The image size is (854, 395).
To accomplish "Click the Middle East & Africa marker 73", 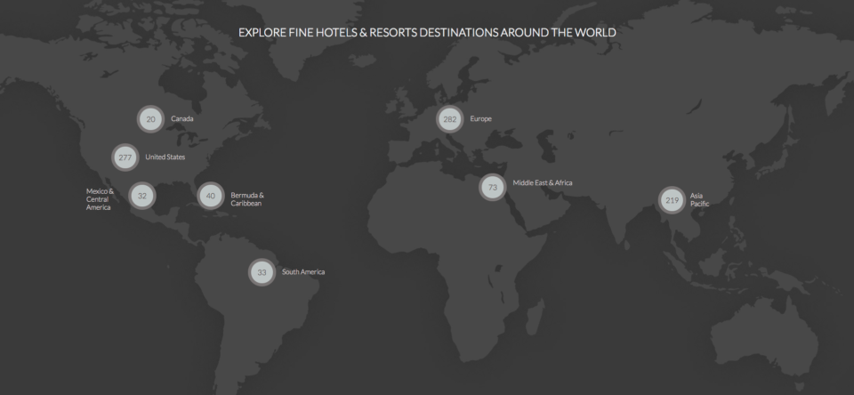I will click(x=492, y=188).
